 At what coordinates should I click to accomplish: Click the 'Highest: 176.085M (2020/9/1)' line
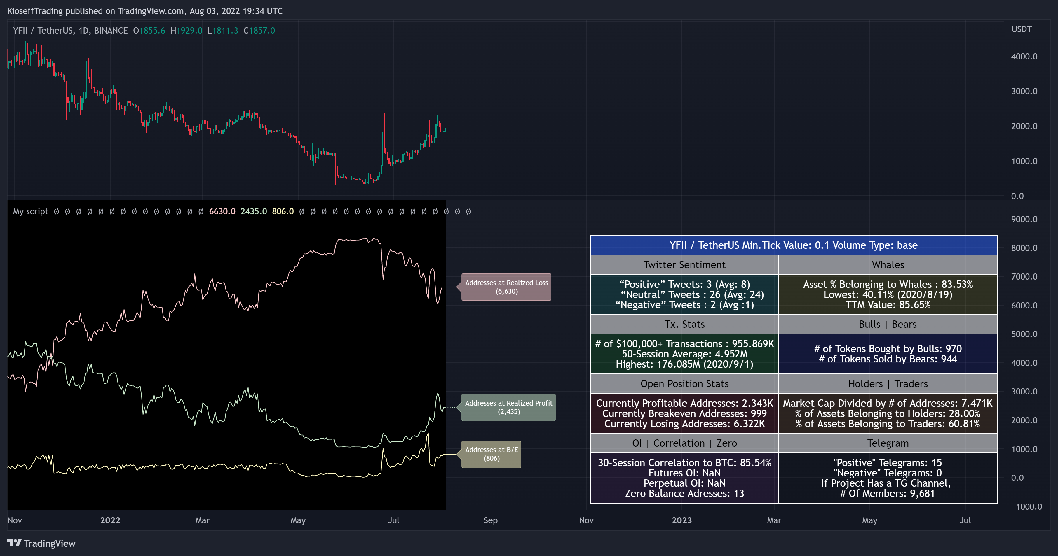click(684, 364)
